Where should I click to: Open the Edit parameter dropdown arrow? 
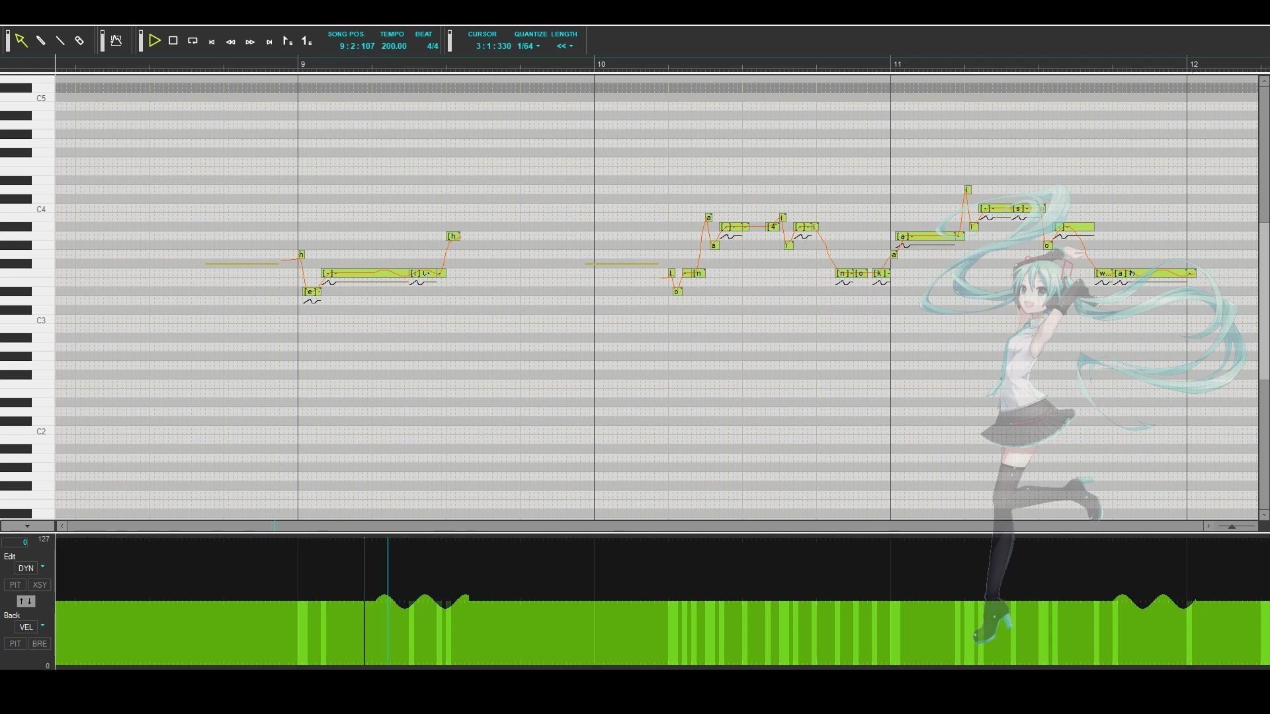coord(43,567)
